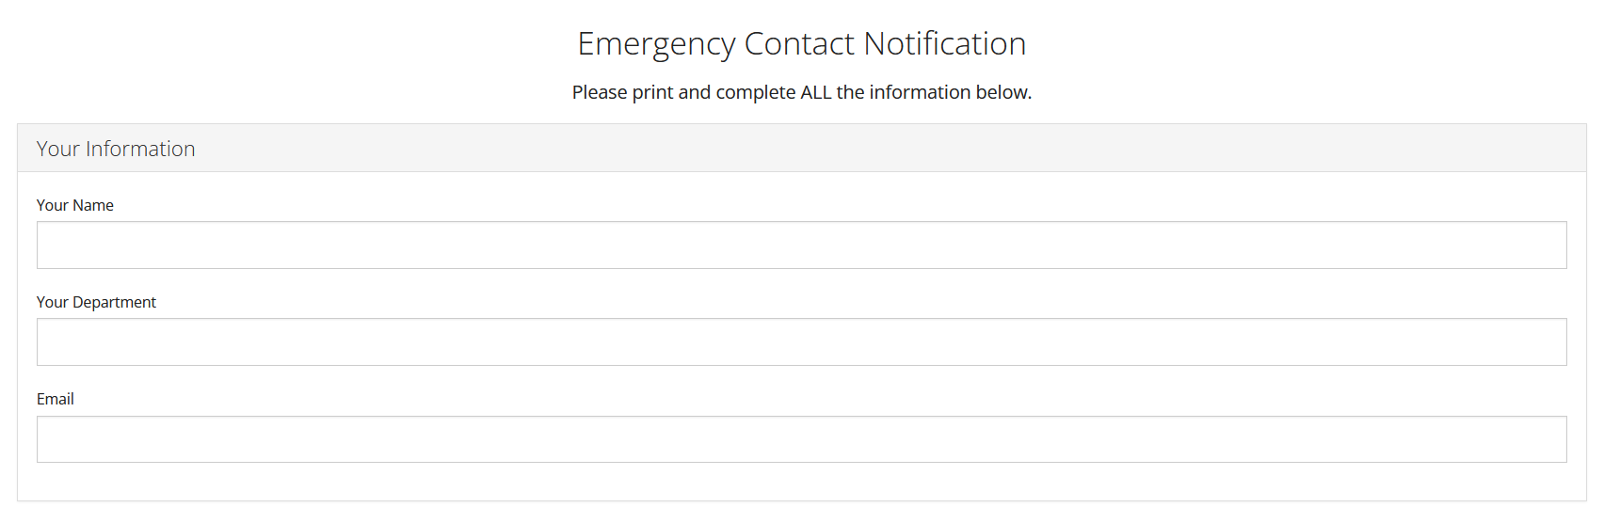
Task: Focus the Your Department input box
Action: click(x=801, y=342)
